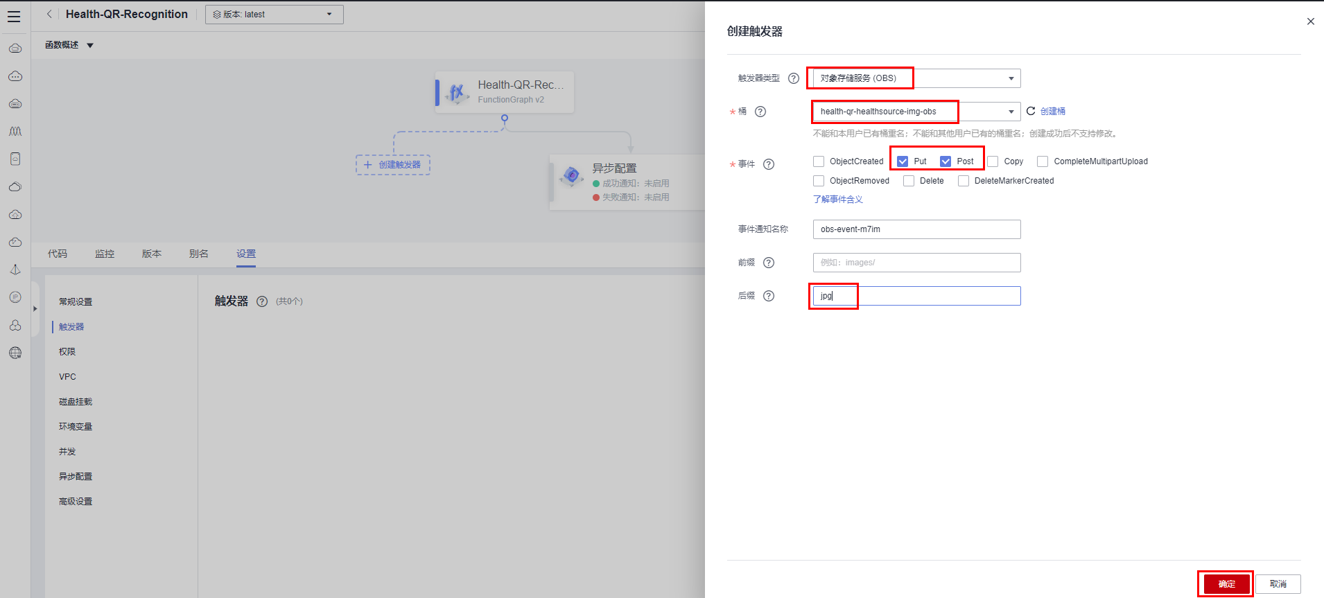
Task: Enable the ObjectRemoved event checkbox
Action: (819, 181)
